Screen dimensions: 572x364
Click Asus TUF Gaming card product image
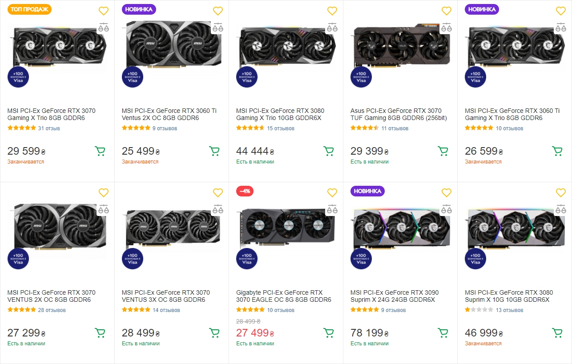(400, 47)
